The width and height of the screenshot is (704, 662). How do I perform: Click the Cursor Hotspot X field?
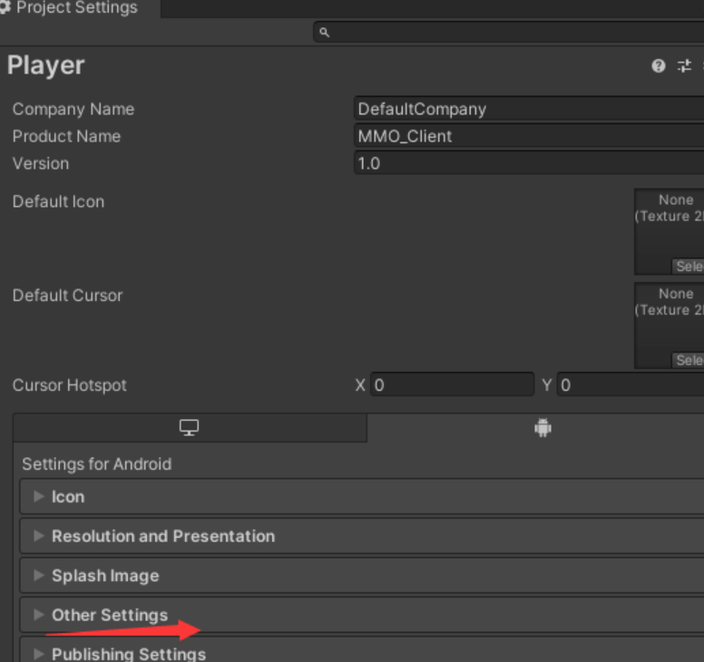click(452, 385)
